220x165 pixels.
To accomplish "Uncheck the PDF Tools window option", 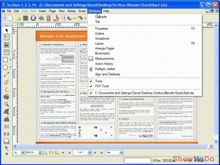I will point(102,86).
